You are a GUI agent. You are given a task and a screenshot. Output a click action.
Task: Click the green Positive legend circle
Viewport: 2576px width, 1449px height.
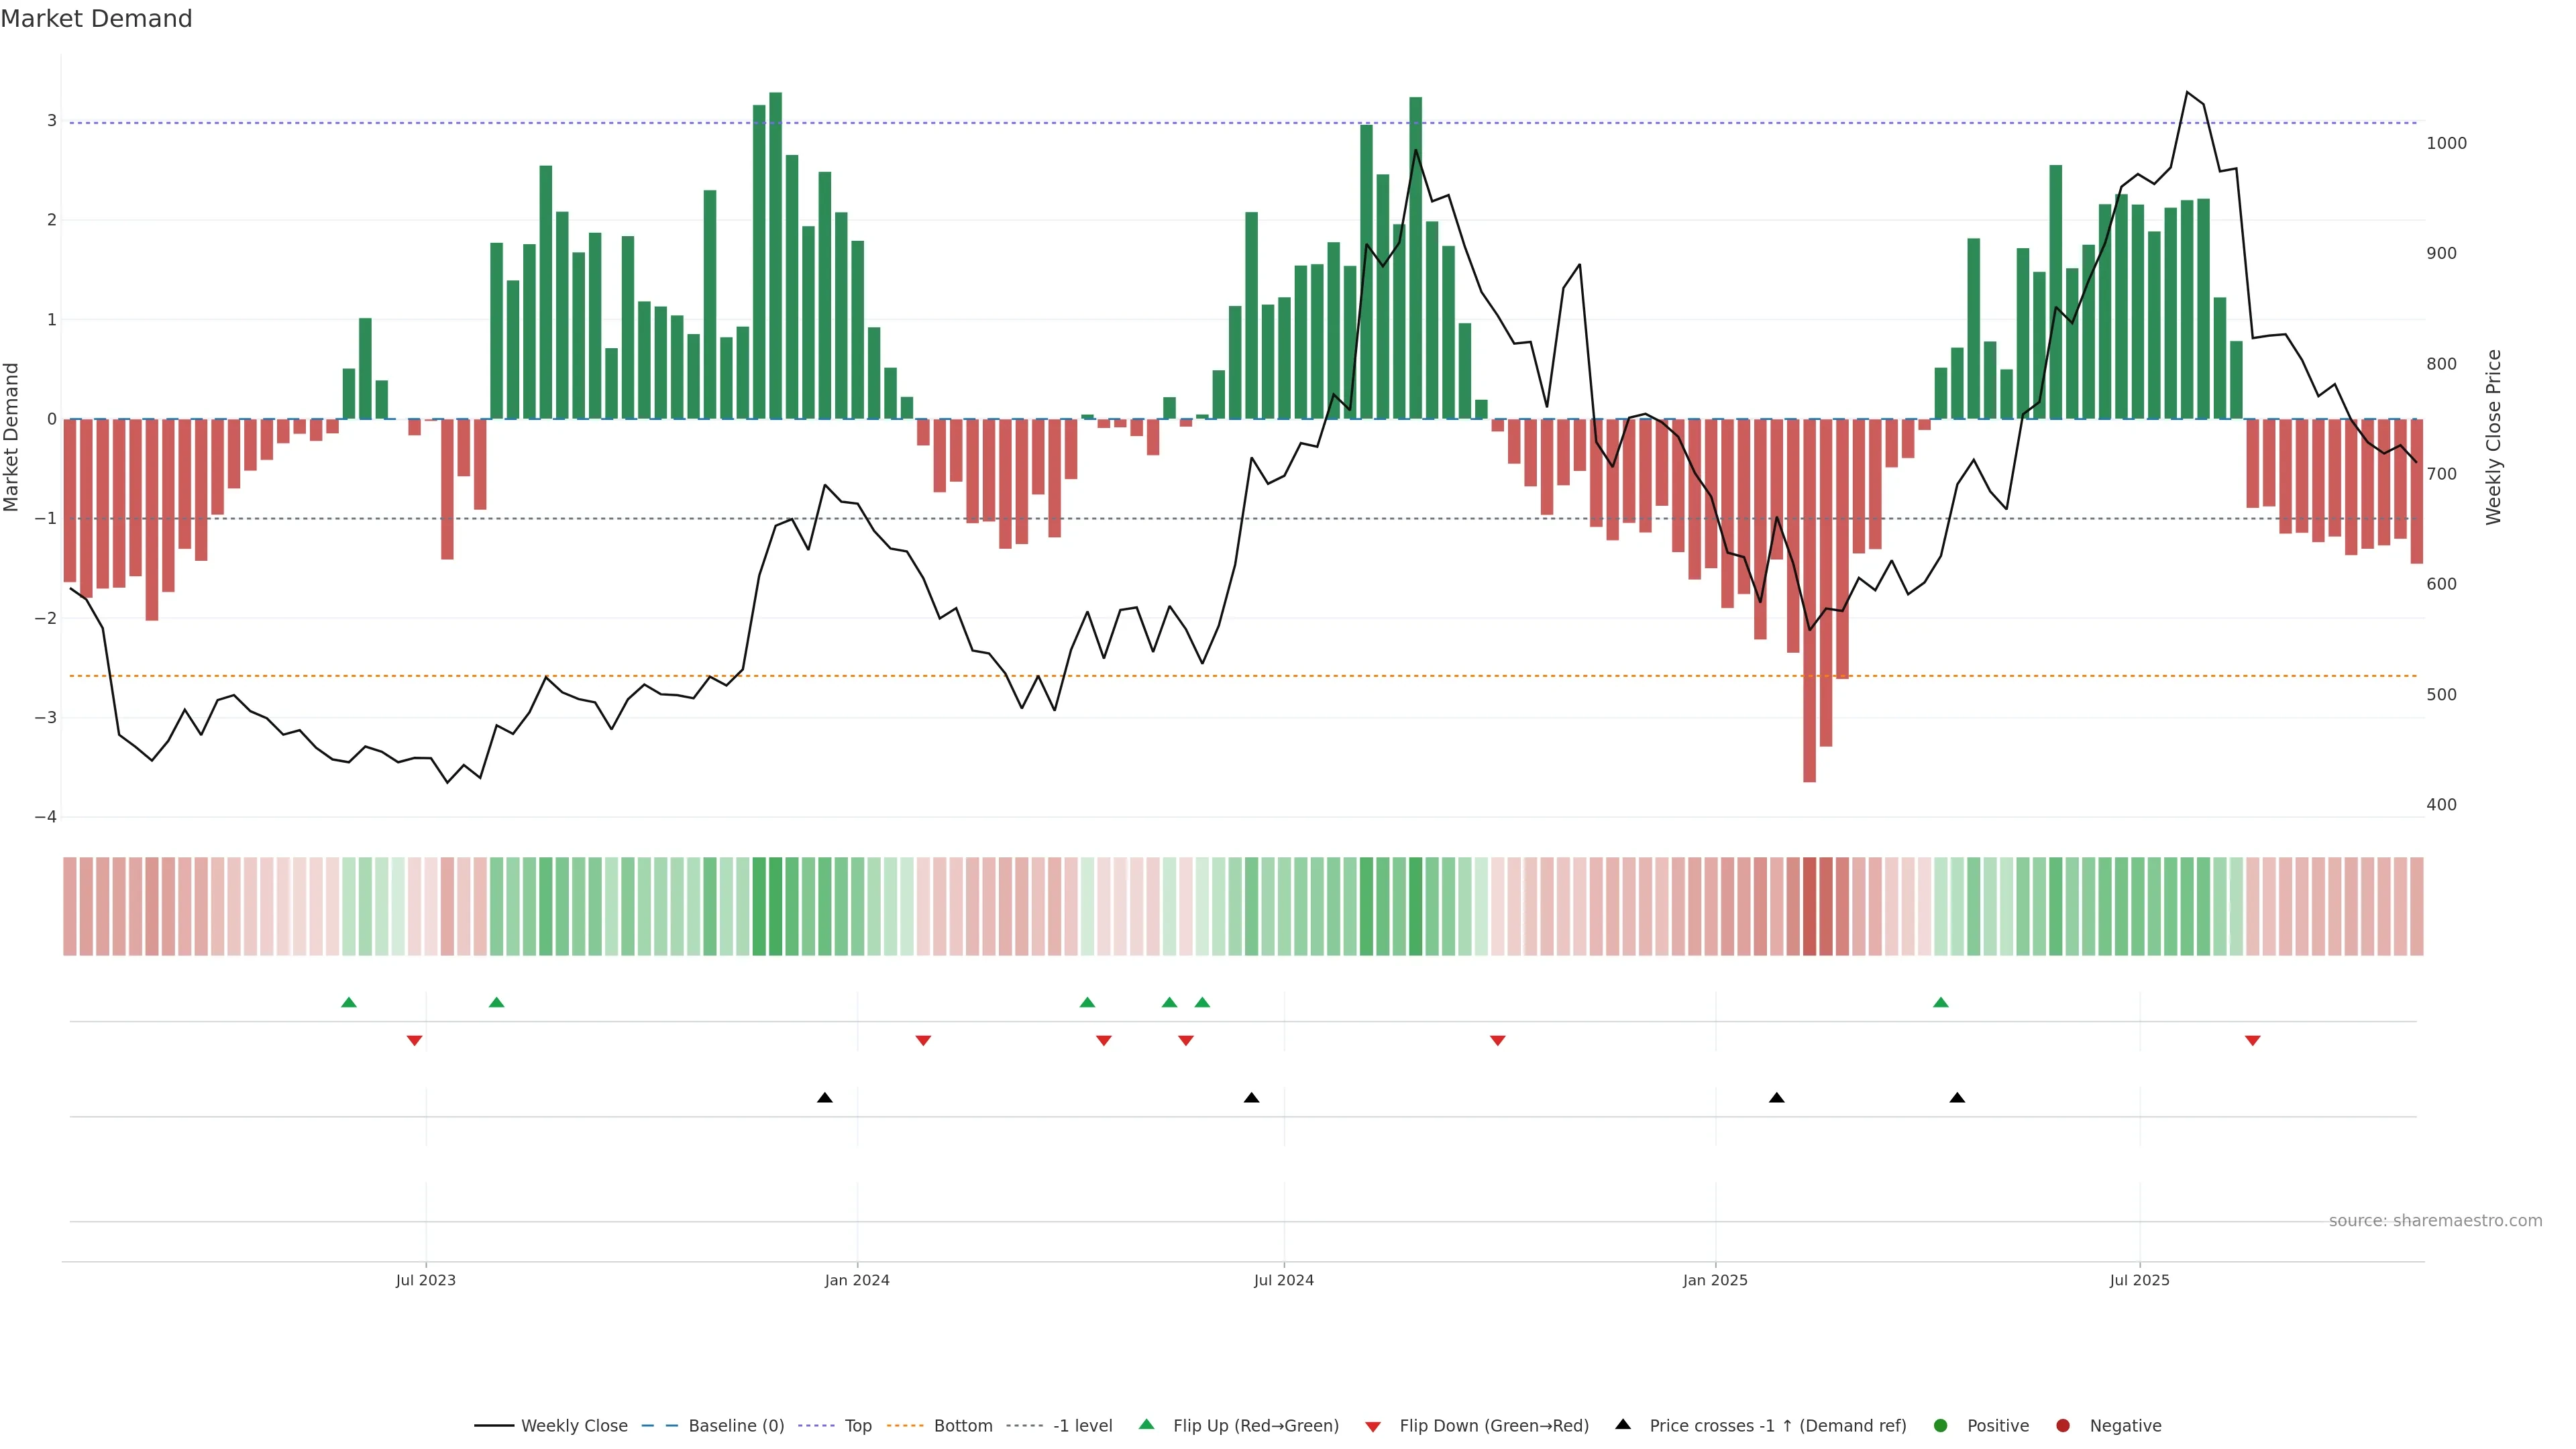[x=1941, y=1425]
